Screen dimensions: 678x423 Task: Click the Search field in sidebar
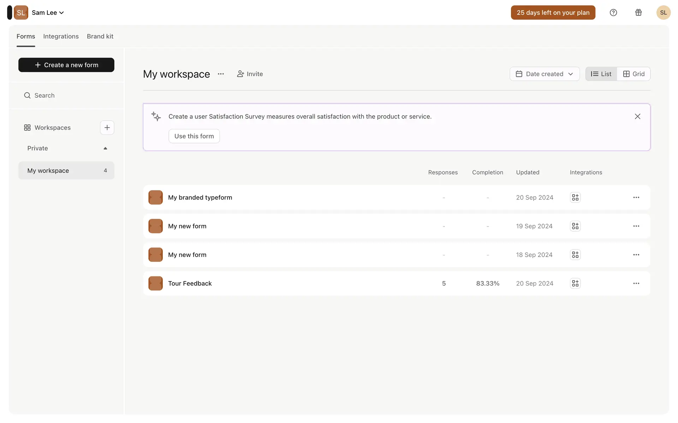pos(67,96)
